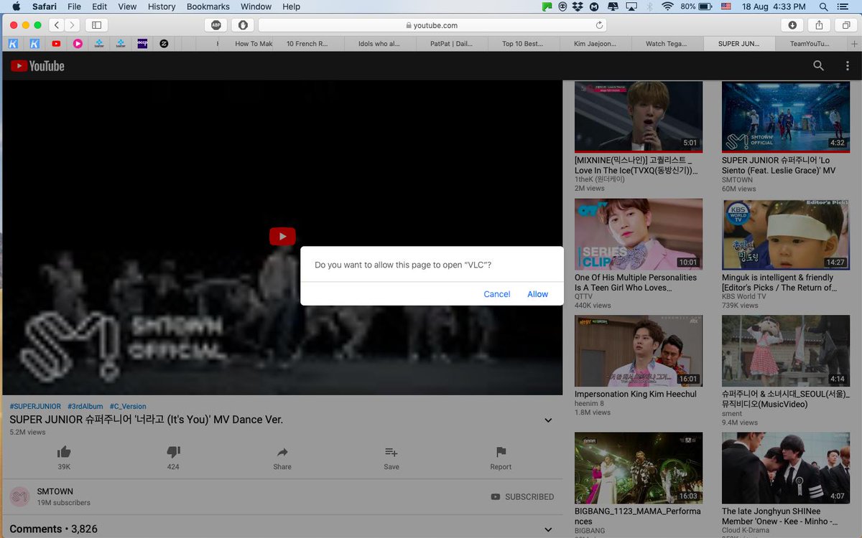Click the YouTube logo

point(37,66)
